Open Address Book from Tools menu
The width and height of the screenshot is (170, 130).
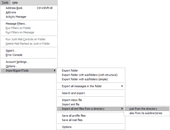tap(29, 8)
